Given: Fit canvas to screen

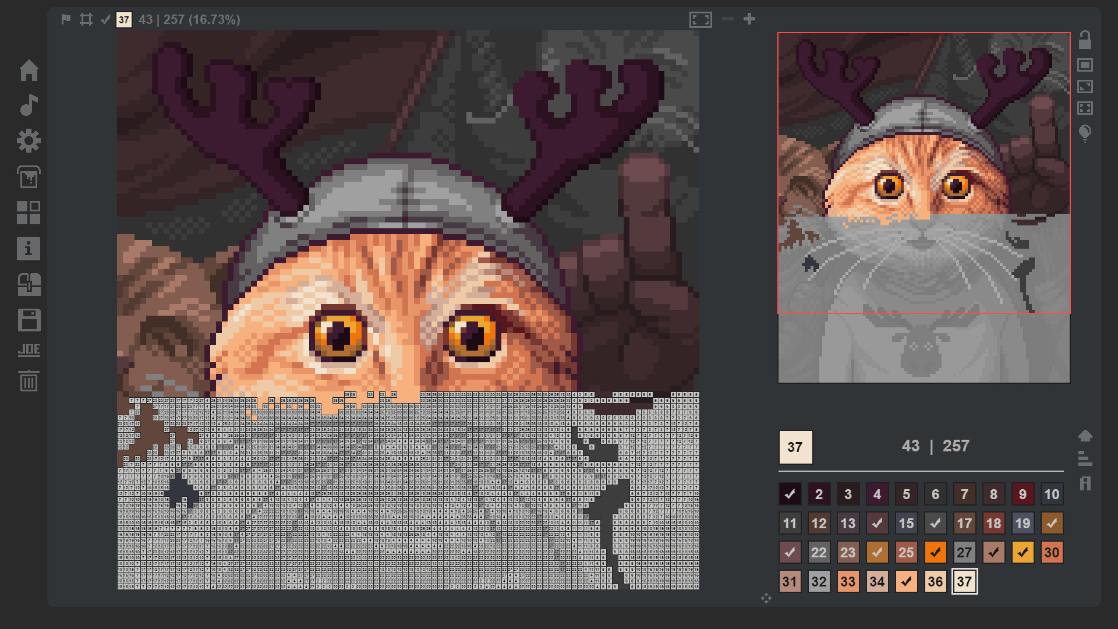Looking at the screenshot, I should point(700,19).
